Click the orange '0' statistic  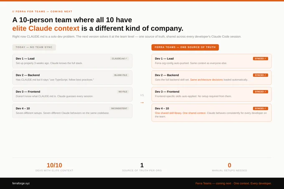(229, 165)
